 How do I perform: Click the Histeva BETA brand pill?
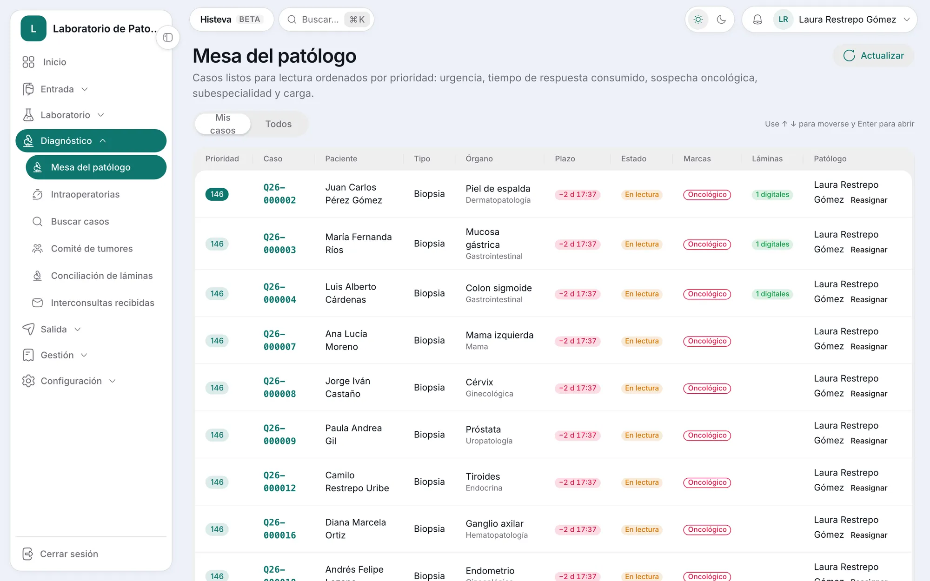(232, 20)
